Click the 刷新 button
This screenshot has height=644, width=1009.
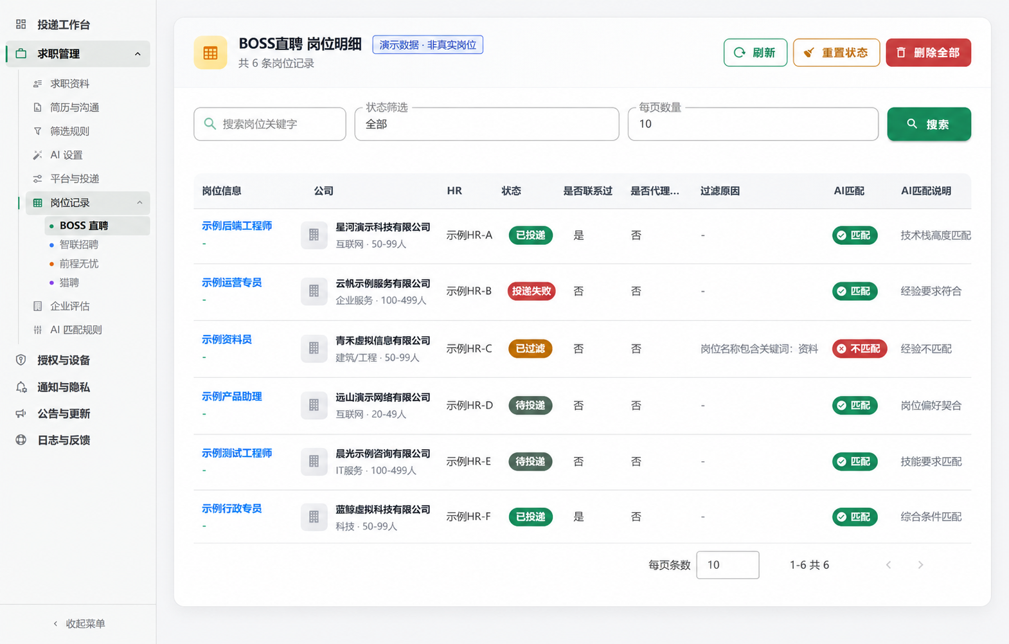click(x=755, y=53)
